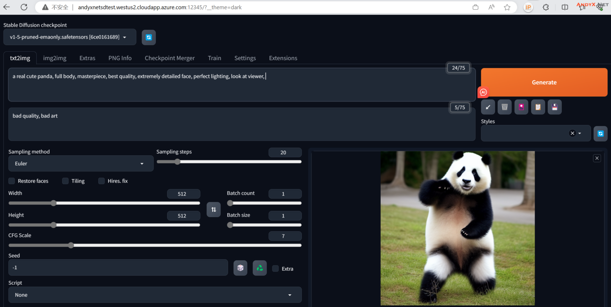Image resolution: width=611 pixels, height=307 pixels.
Task: Click the clipboard icon to apply selected styles
Action: click(x=538, y=107)
